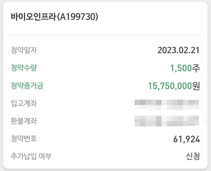The height and width of the screenshot is (171, 211).
Task: Click the divider line below the title
Action: (x=105, y=35)
